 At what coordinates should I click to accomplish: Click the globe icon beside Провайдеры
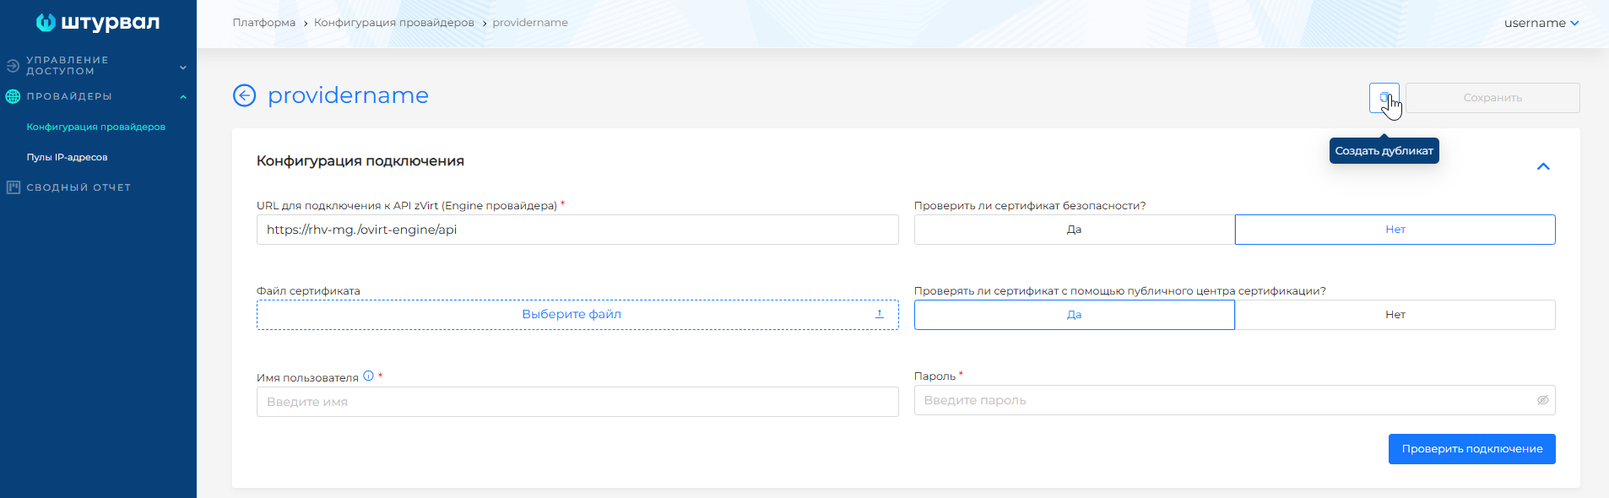point(13,96)
